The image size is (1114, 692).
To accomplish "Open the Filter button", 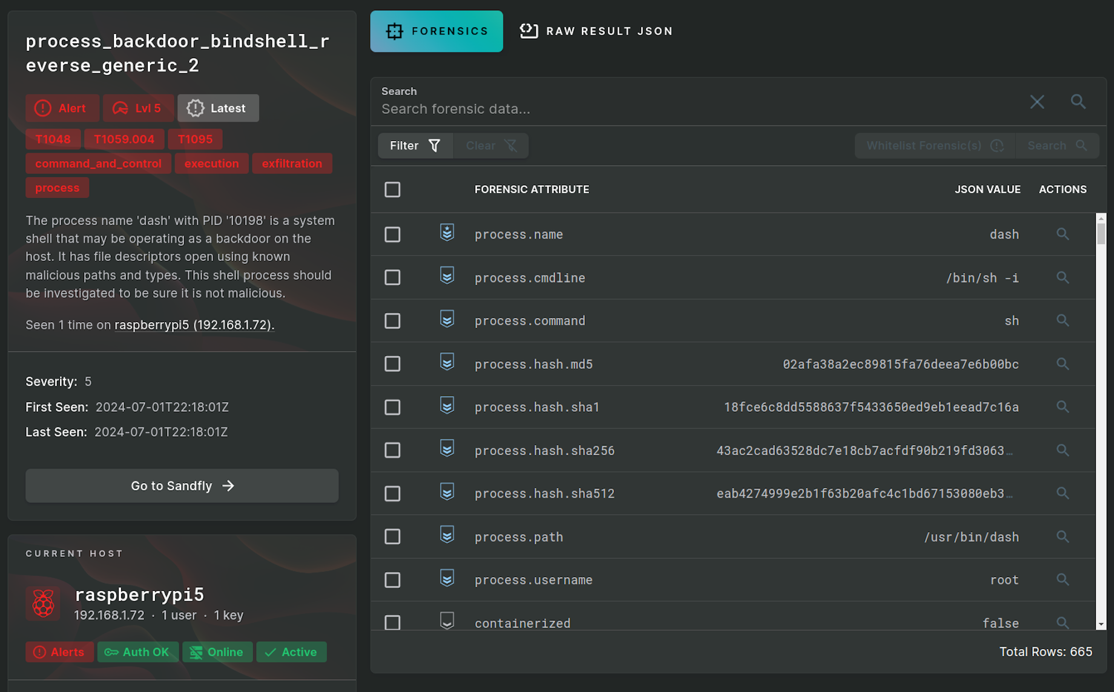I will click(x=415, y=146).
